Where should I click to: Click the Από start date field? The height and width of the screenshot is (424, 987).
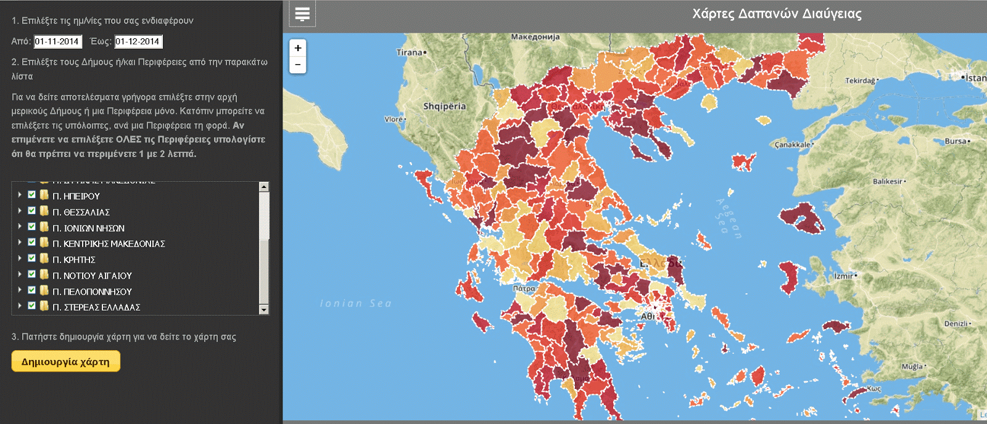tap(57, 41)
